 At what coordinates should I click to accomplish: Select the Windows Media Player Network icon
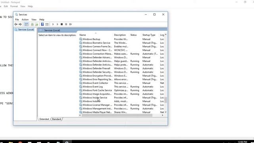tap(81, 112)
